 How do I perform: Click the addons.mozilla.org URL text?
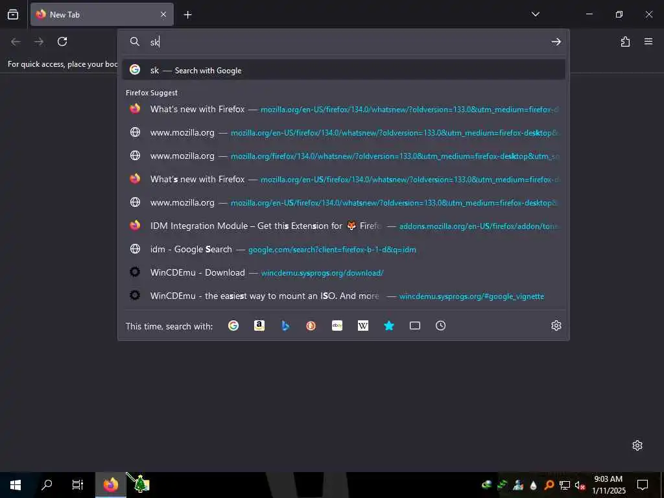[479, 226]
